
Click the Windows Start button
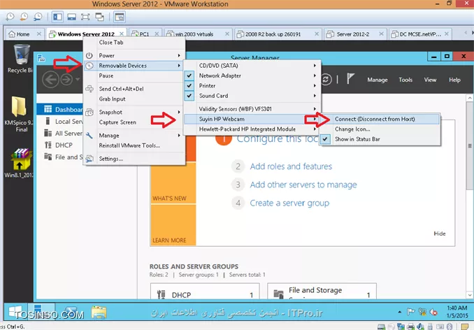tap(15, 312)
